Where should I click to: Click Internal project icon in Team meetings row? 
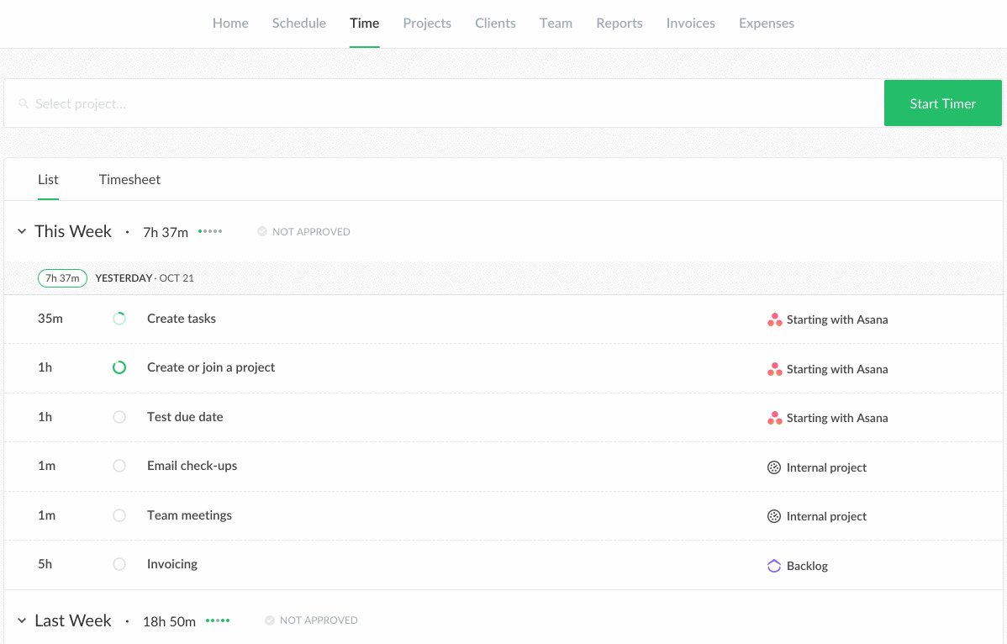(774, 516)
